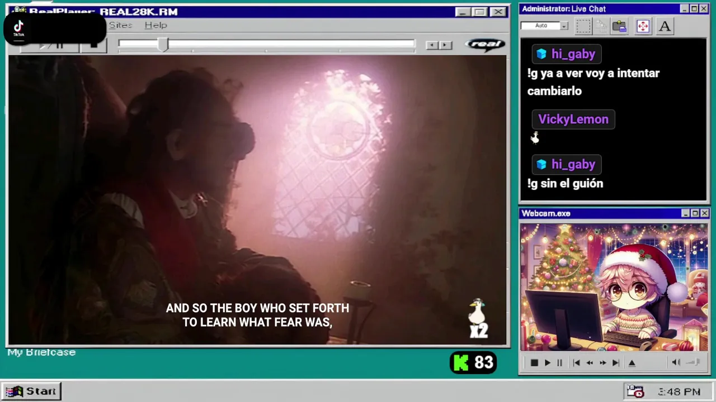Screen dimensions: 716x402
Task: Click the green K 83 counter badge
Action: [x=473, y=362]
